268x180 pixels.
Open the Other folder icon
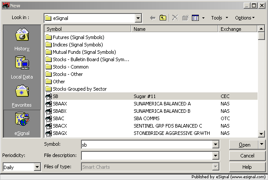[49, 81]
